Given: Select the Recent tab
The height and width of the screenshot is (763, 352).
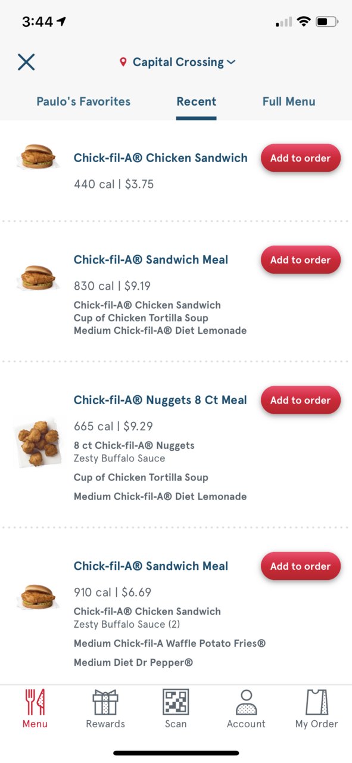Looking at the screenshot, I should (x=196, y=101).
